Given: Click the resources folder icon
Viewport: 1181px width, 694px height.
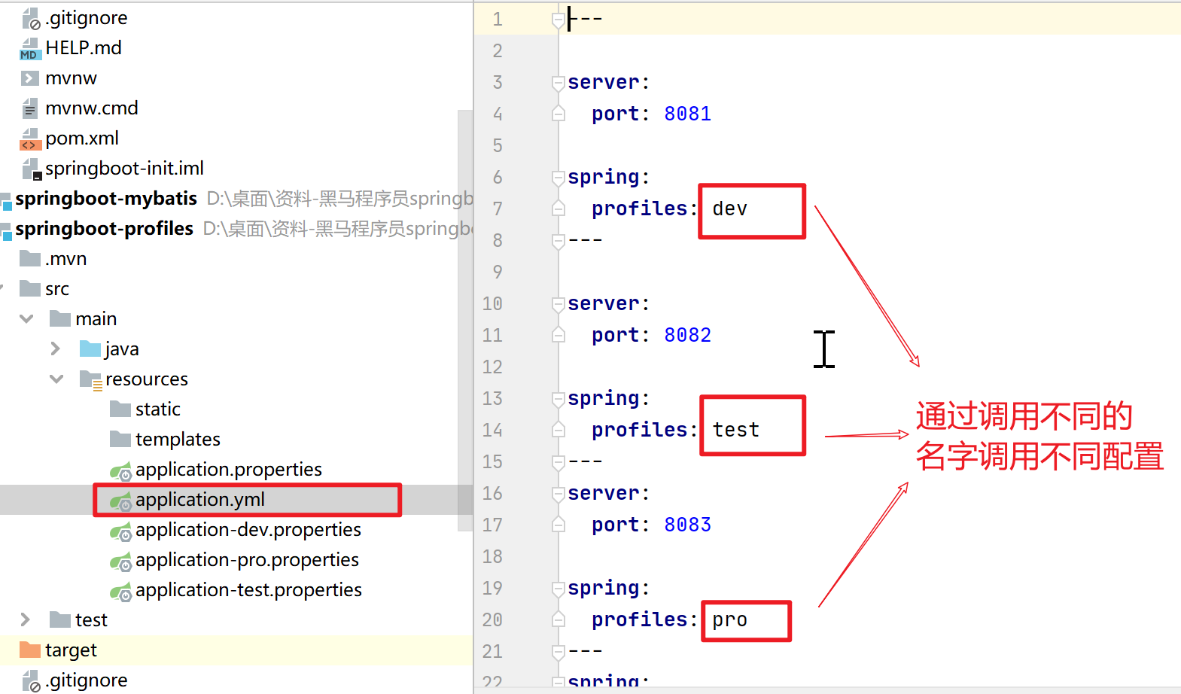Looking at the screenshot, I should (x=90, y=380).
